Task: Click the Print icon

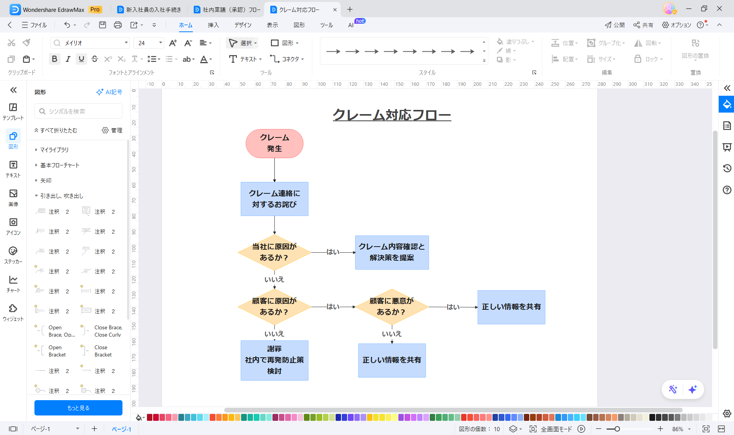Action: pos(118,25)
